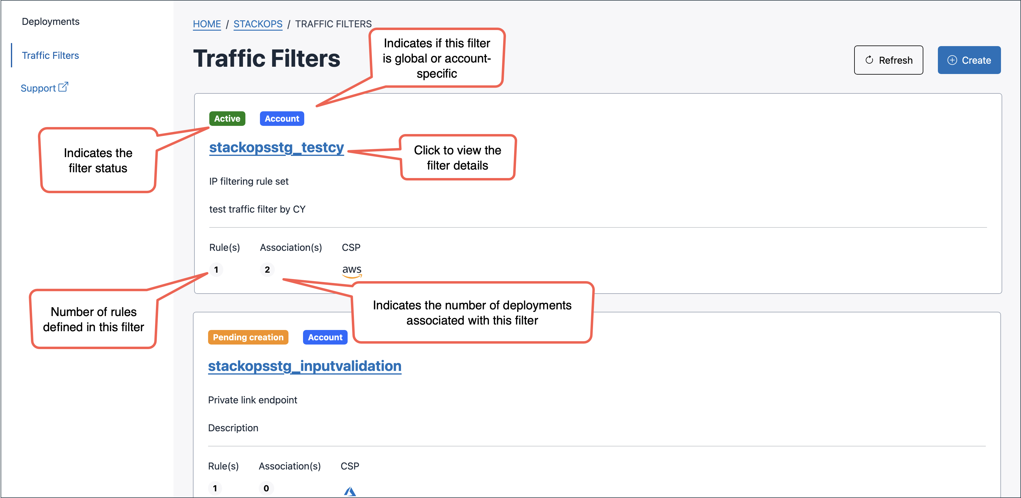Click the Account badge on stackopsstg_inputvalidation

[x=325, y=337]
